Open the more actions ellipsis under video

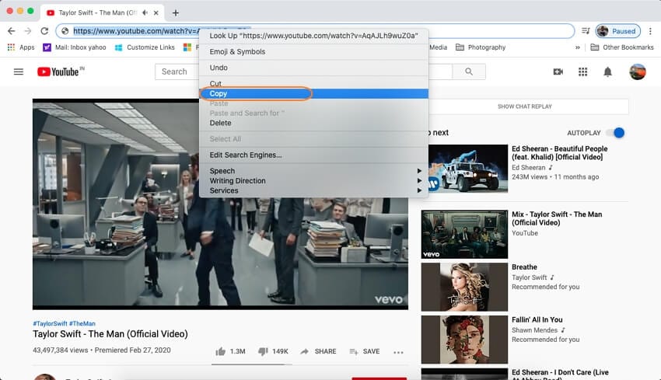(398, 352)
